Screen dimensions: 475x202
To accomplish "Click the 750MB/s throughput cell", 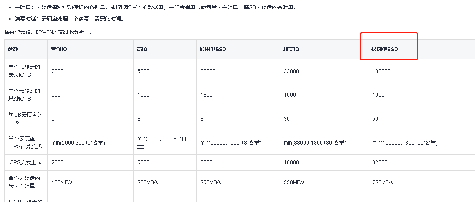I will click(x=382, y=182).
